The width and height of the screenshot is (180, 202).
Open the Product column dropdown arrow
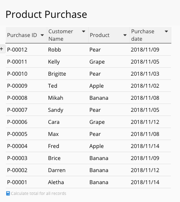click(x=125, y=35)
